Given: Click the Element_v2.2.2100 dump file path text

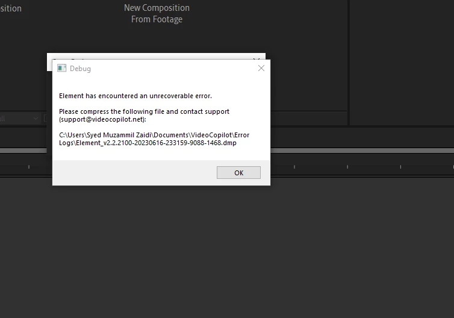Looking at the screenshot, I should (154, 139).
